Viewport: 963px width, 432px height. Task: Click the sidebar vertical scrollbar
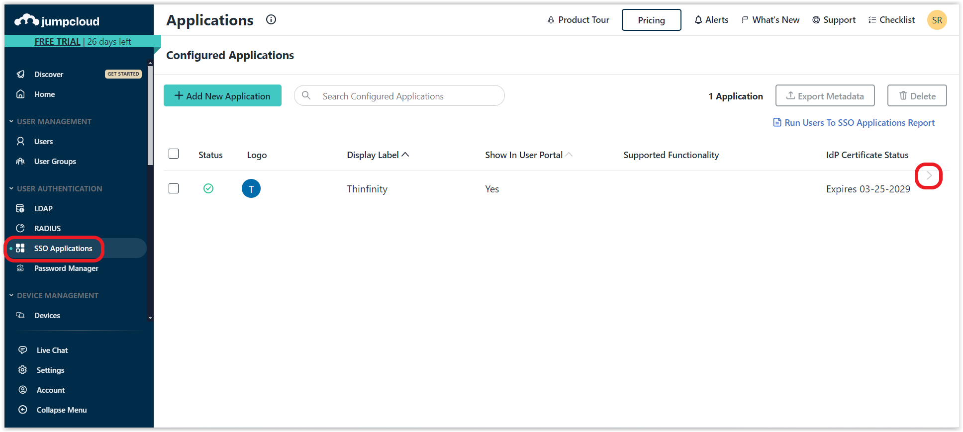click(x=150, y=114)
